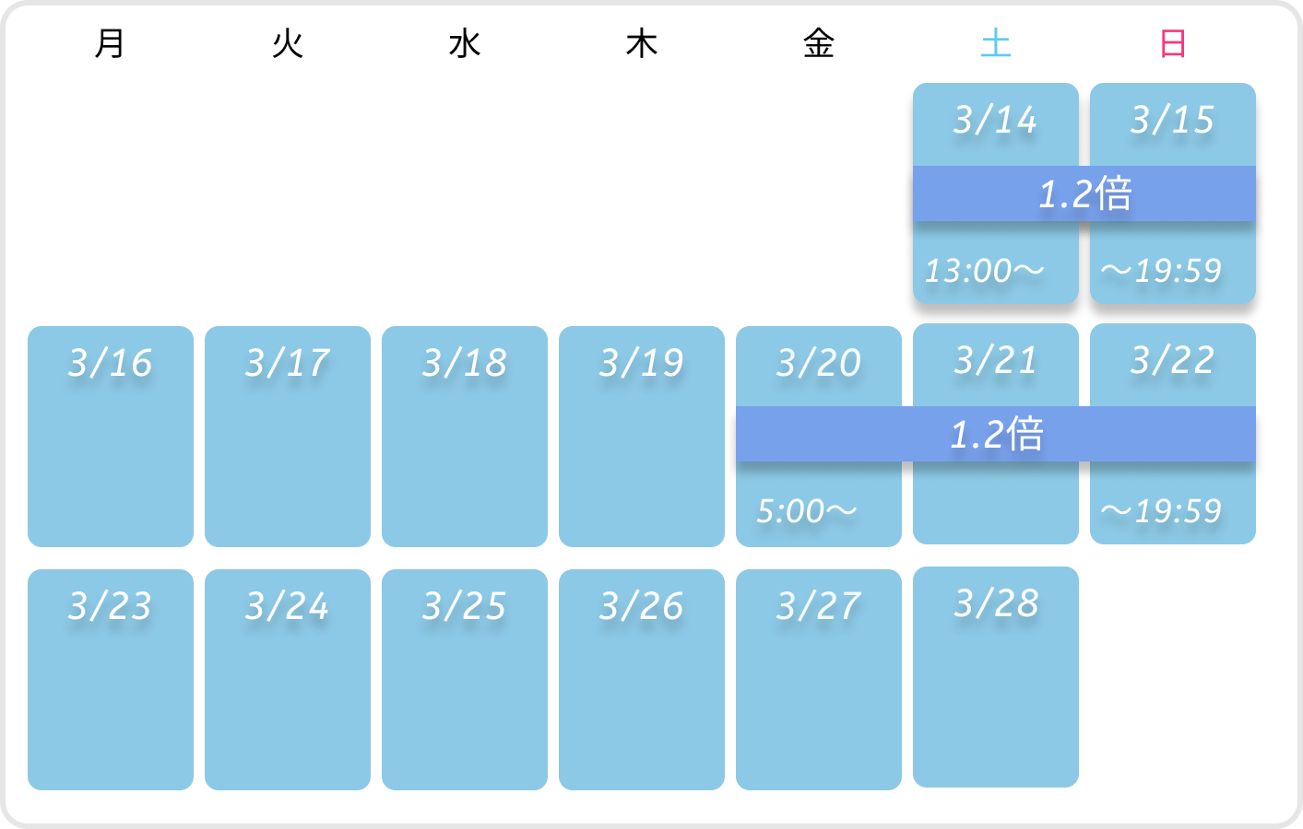The image size is (1303, 829).
Task: Click the 土 Saturday column header
Action: point(996,43)
